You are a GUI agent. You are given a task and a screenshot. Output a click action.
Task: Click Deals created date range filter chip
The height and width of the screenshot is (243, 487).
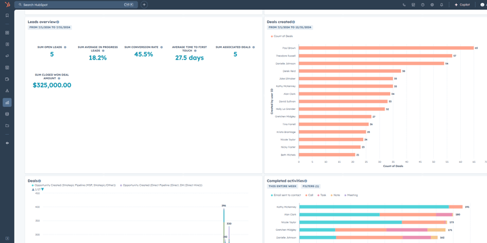click(290, 27)
